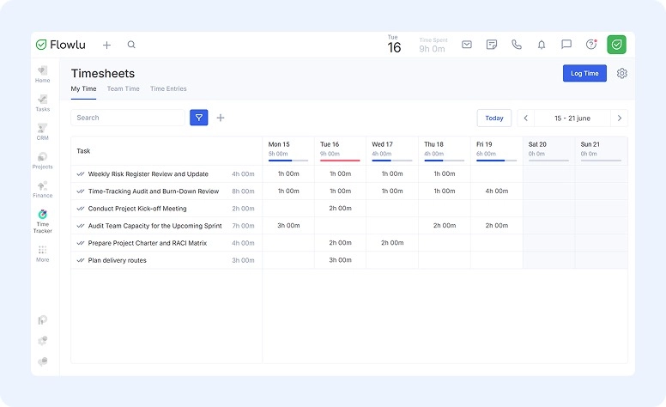Click the Mon 15 progress bar

[x=288, y=161]
